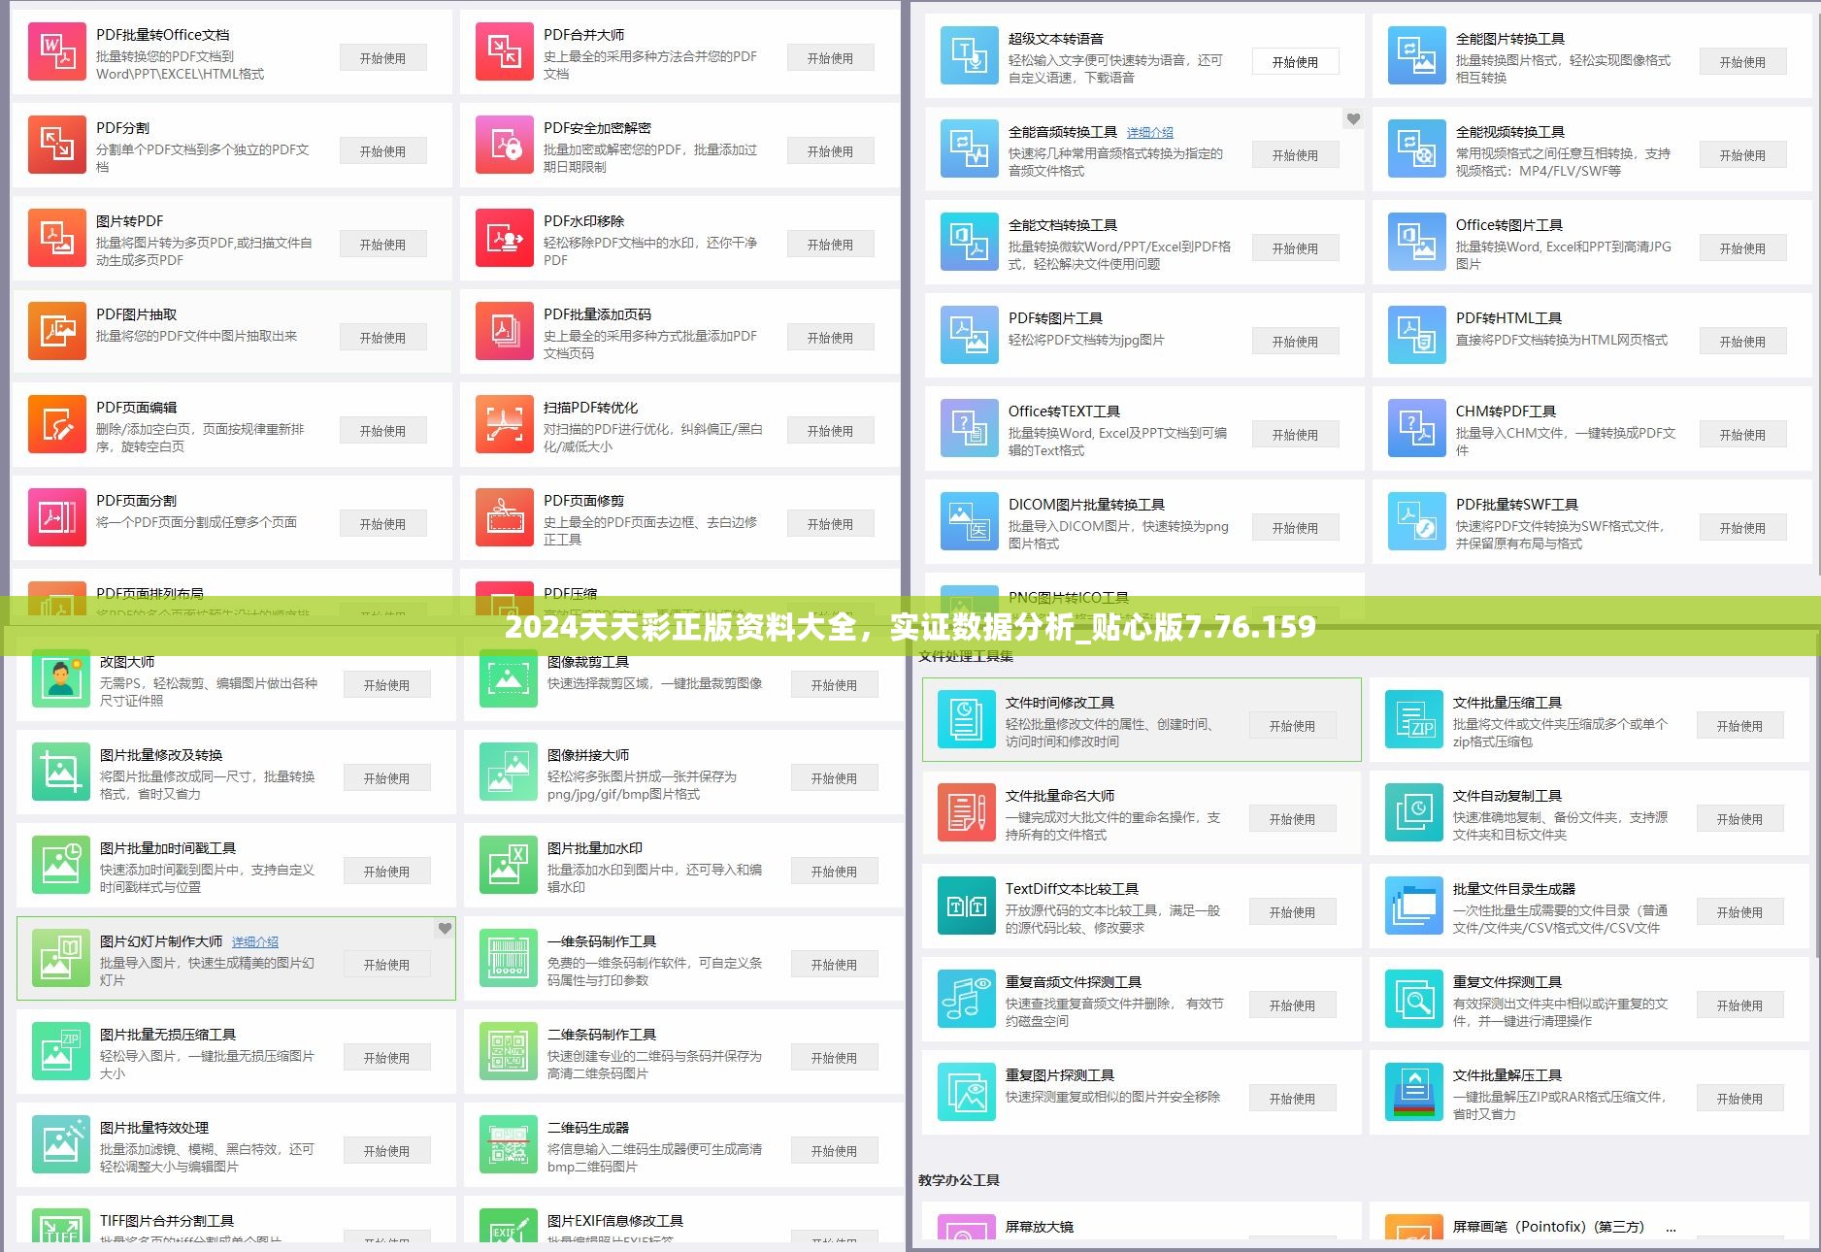Click 开始使用 for 图片批量加水印
Viewport: 1821px width, 1252px height.
click(834, 872)
